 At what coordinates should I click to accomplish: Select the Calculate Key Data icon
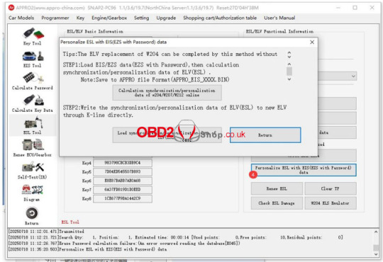(33, 103)
